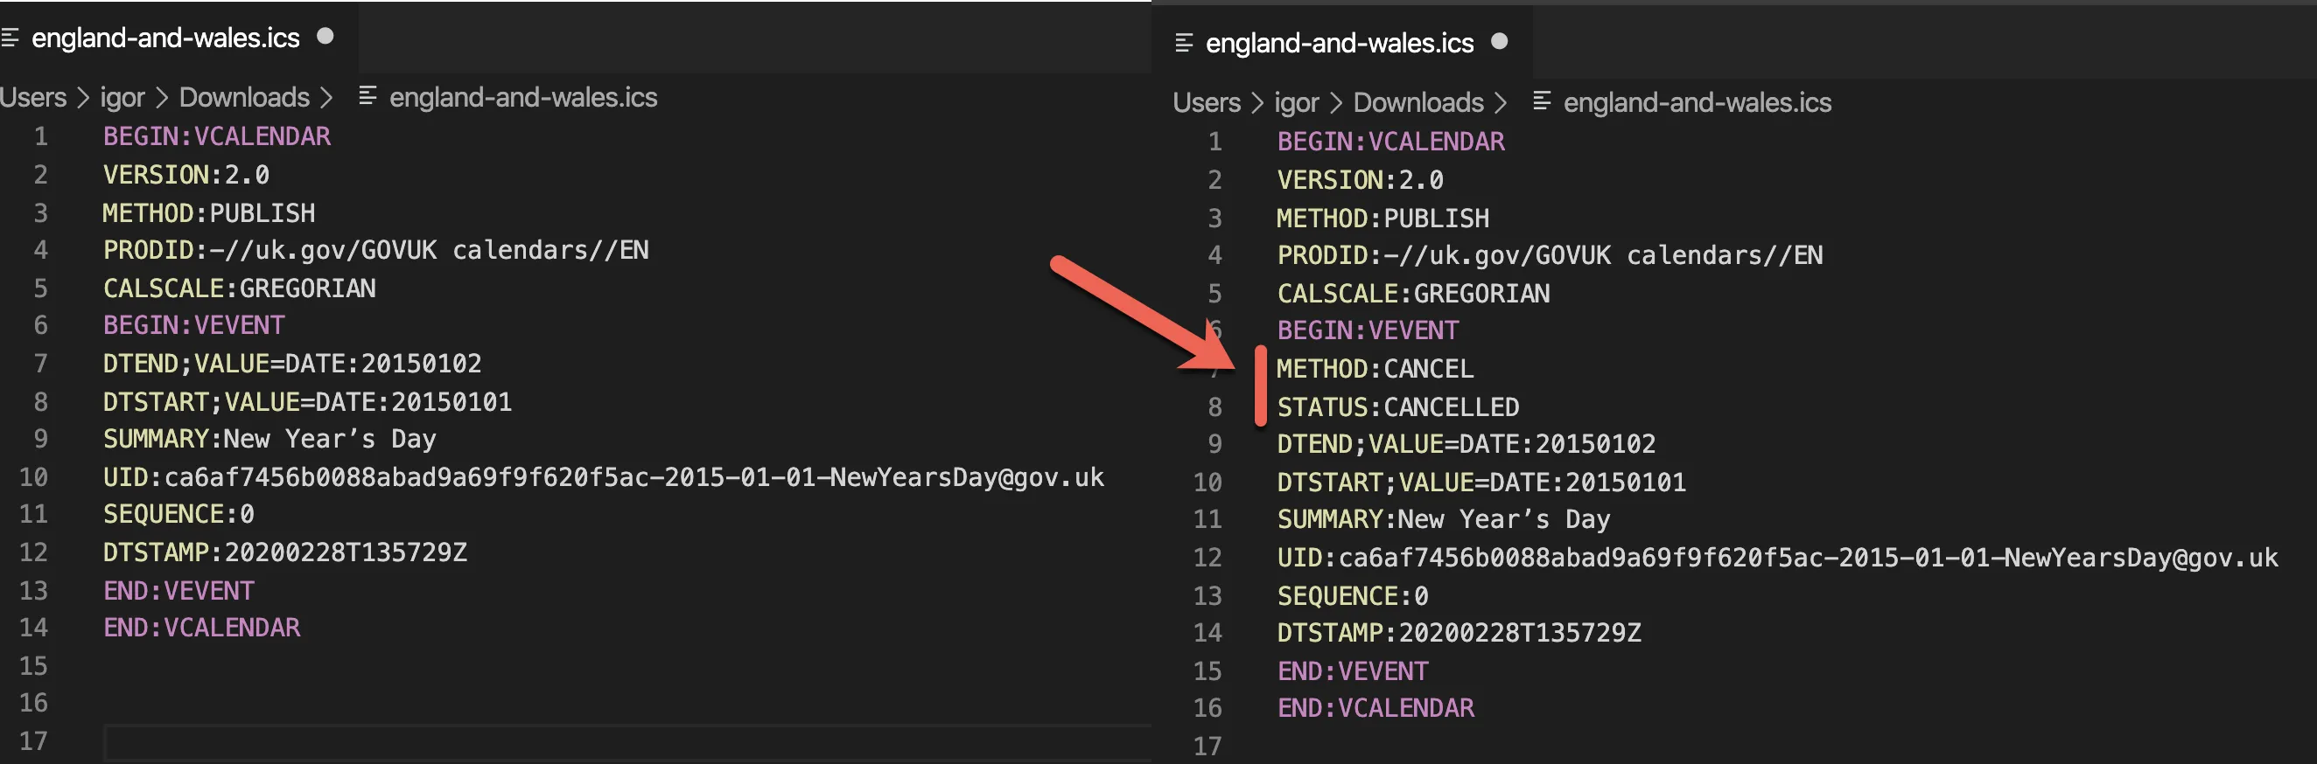Image resolution: width=2317 pixels, height=764 pixels.
Task: Click SEQUENCE:0 line in right editor
Action: point(1353,596)
